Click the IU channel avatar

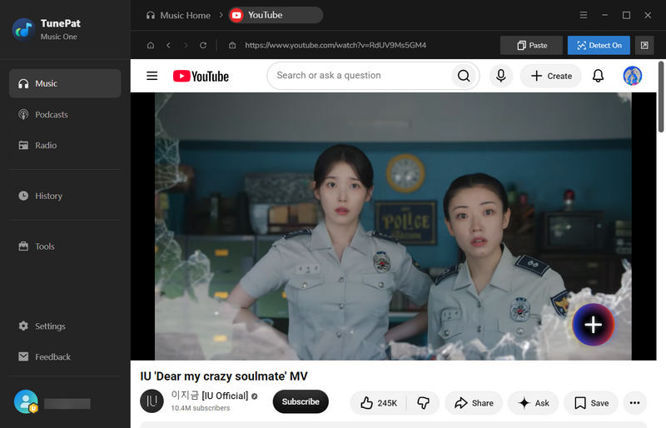tap(152, 401)
